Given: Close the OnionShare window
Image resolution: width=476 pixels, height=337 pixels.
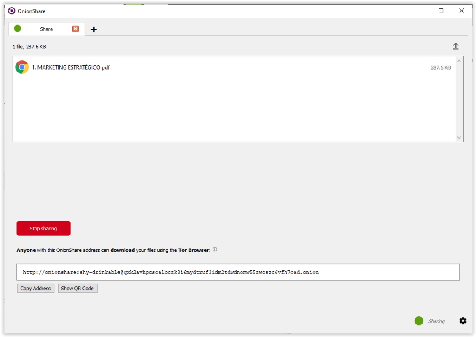Looking at the screenshot, I should 461,11.
